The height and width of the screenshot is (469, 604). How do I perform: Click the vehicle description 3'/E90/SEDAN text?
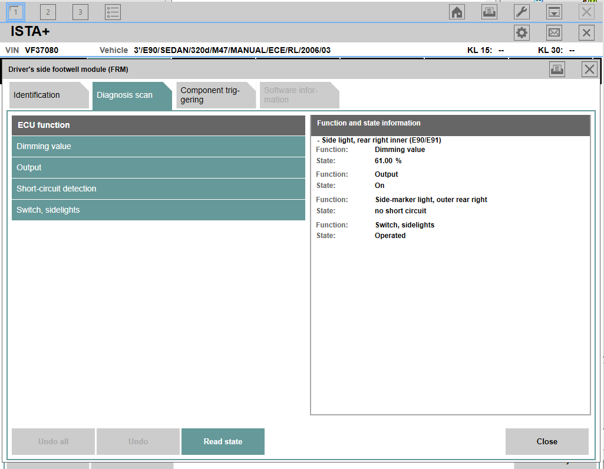point(232,50)
